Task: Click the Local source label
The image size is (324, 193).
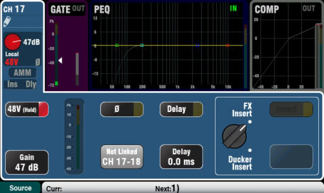Action: pos(12,54)
